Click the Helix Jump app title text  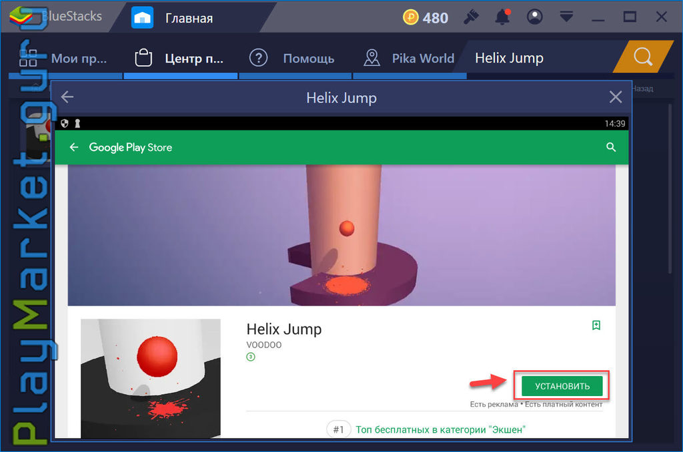point(284,330)
